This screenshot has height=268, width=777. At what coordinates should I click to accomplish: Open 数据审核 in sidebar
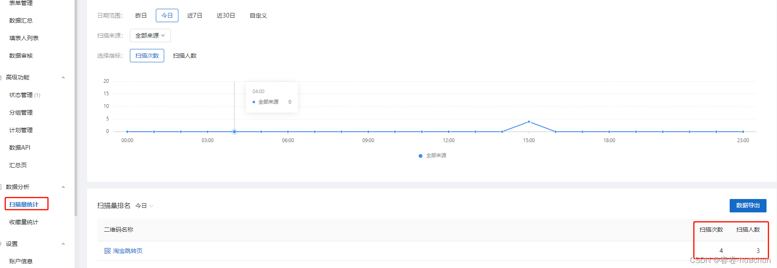tap(21, 56)
